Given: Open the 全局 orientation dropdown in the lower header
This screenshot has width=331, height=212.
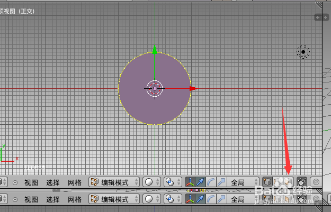Looking at the screenshot, I should coord(243,199).
